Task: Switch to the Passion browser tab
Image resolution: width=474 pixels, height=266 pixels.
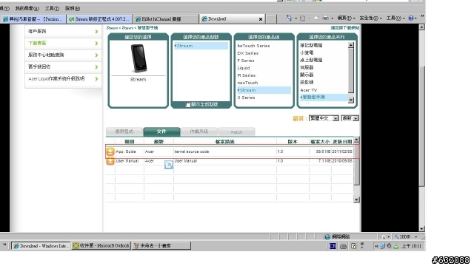Action: coord(33,19)
